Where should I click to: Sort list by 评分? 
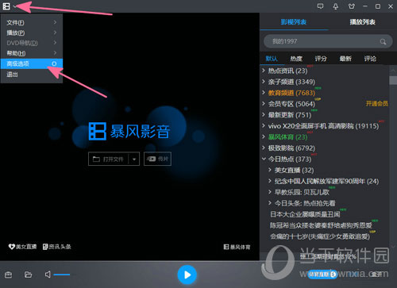321,59
